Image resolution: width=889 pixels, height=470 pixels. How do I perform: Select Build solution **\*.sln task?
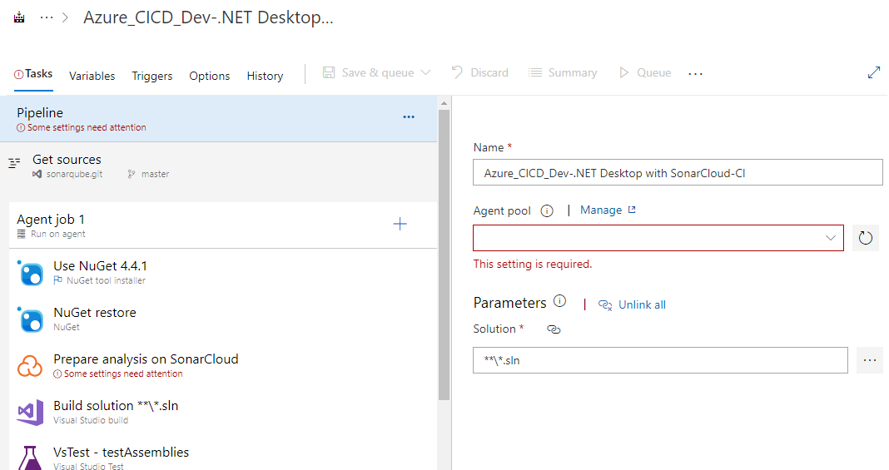coord(223,413)
